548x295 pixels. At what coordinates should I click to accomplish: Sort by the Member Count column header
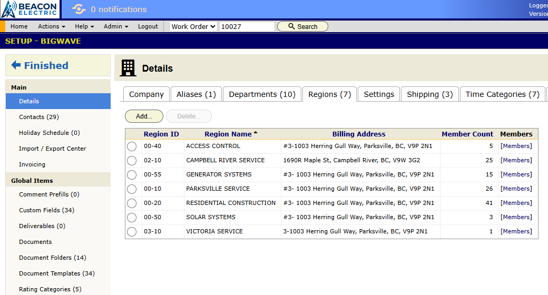467,134
